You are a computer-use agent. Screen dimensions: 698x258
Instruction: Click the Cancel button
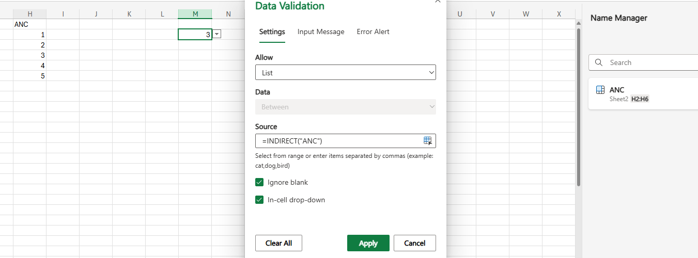coord(415,243)
